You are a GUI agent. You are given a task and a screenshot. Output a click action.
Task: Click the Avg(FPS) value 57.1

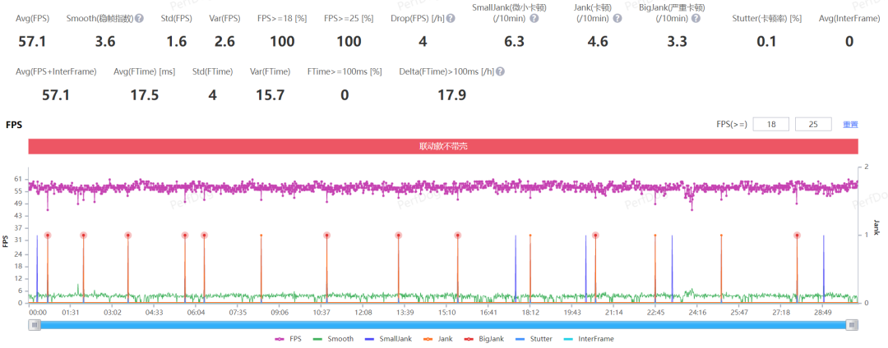pos(32,41)
